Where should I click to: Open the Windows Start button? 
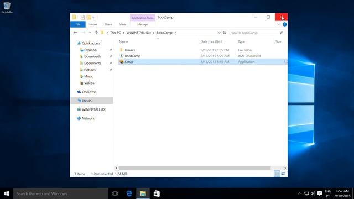pos(7,193)
